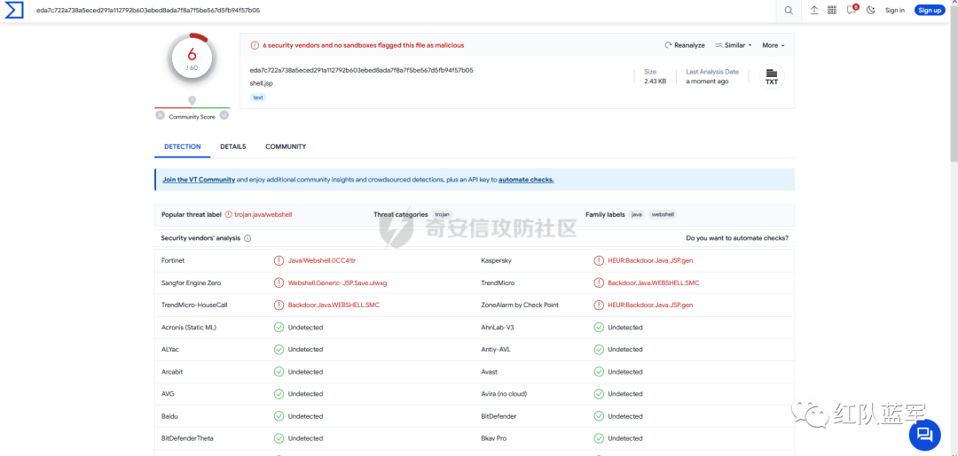958x456 pixels.
Task: Click the Acronis (Static ML) undetected check icon
Action: tap(279, 328)
